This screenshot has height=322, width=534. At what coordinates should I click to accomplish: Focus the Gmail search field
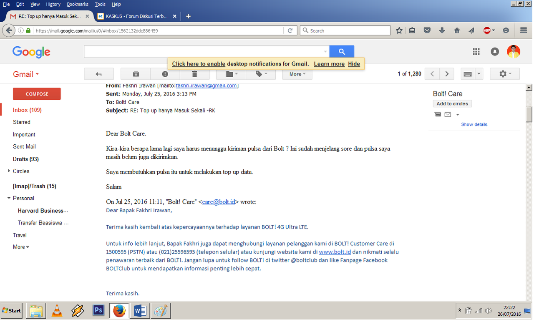point(207,52)
